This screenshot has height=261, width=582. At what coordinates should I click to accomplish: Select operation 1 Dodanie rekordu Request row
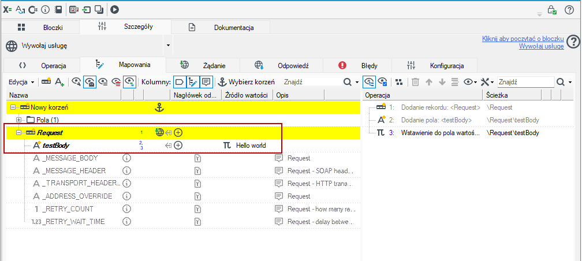(469, 107)
